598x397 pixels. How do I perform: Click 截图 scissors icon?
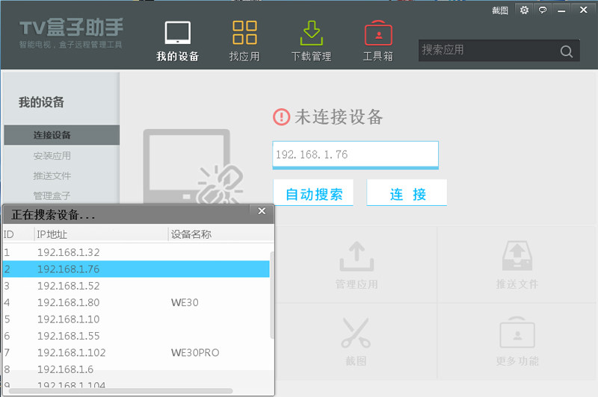[x=356, y=333]
